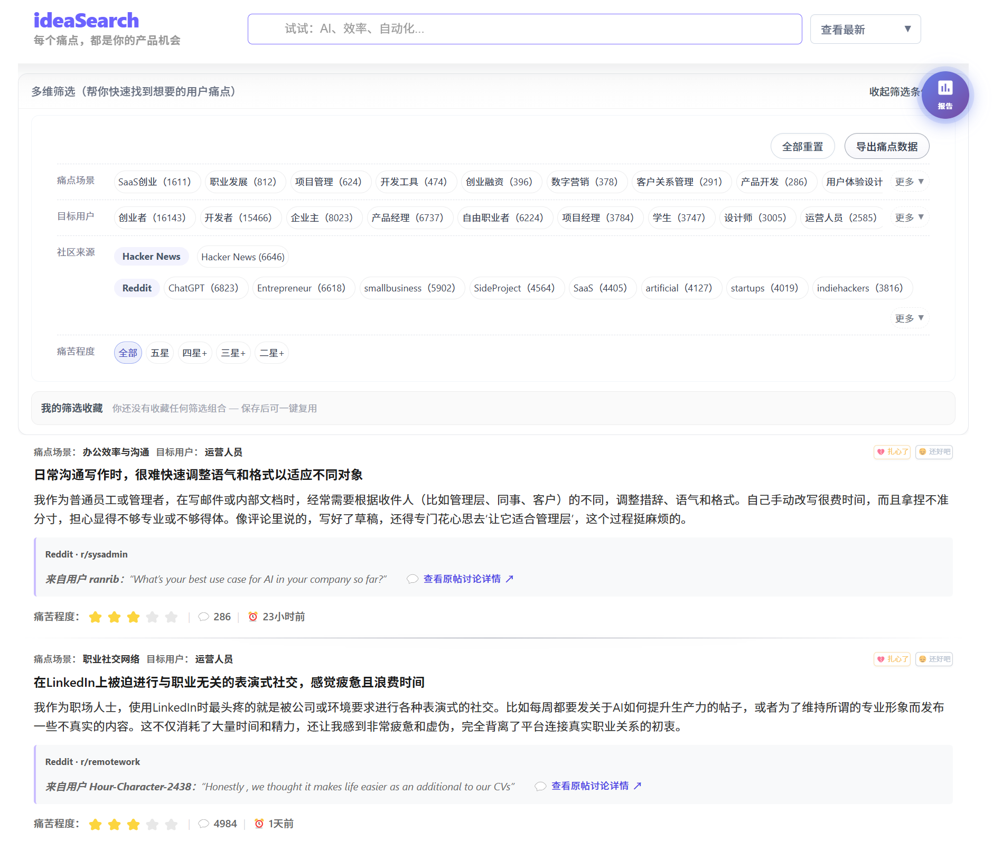Click the 扎心了 heart reaction on first post

point(892,452)
